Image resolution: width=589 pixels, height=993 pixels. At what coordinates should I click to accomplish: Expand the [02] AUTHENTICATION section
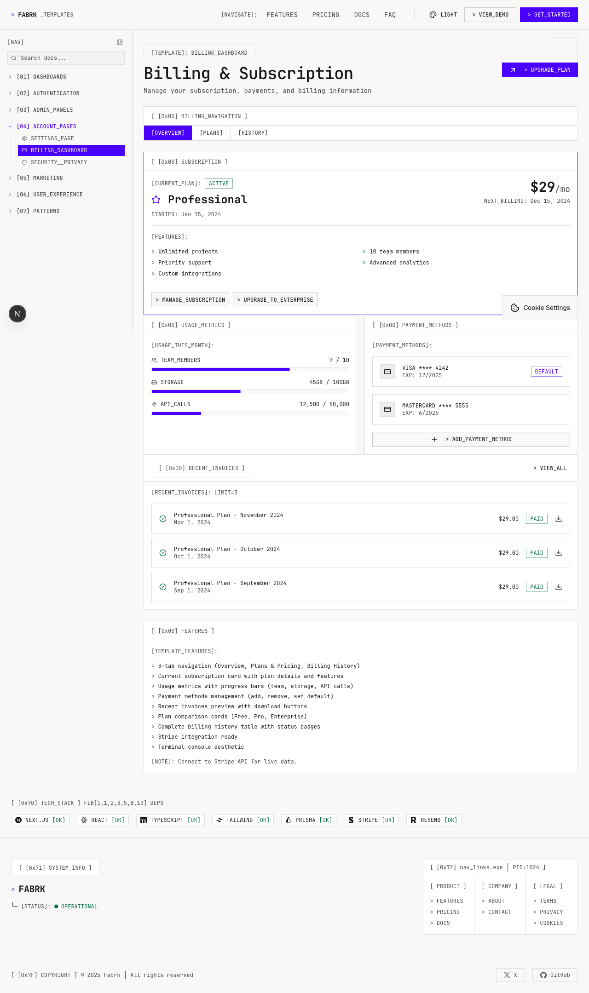click(x=66, y=93)
